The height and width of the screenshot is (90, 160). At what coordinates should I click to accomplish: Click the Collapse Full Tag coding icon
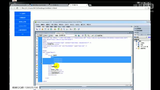pyautogui.click(x=37, y=42)
